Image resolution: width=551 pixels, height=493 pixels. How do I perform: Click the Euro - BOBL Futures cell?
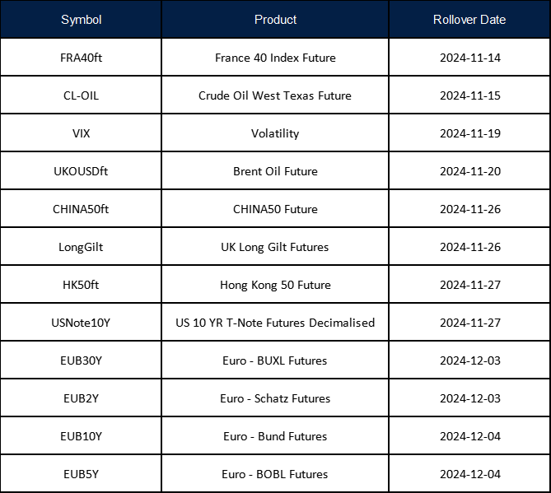tap(275, 474)
